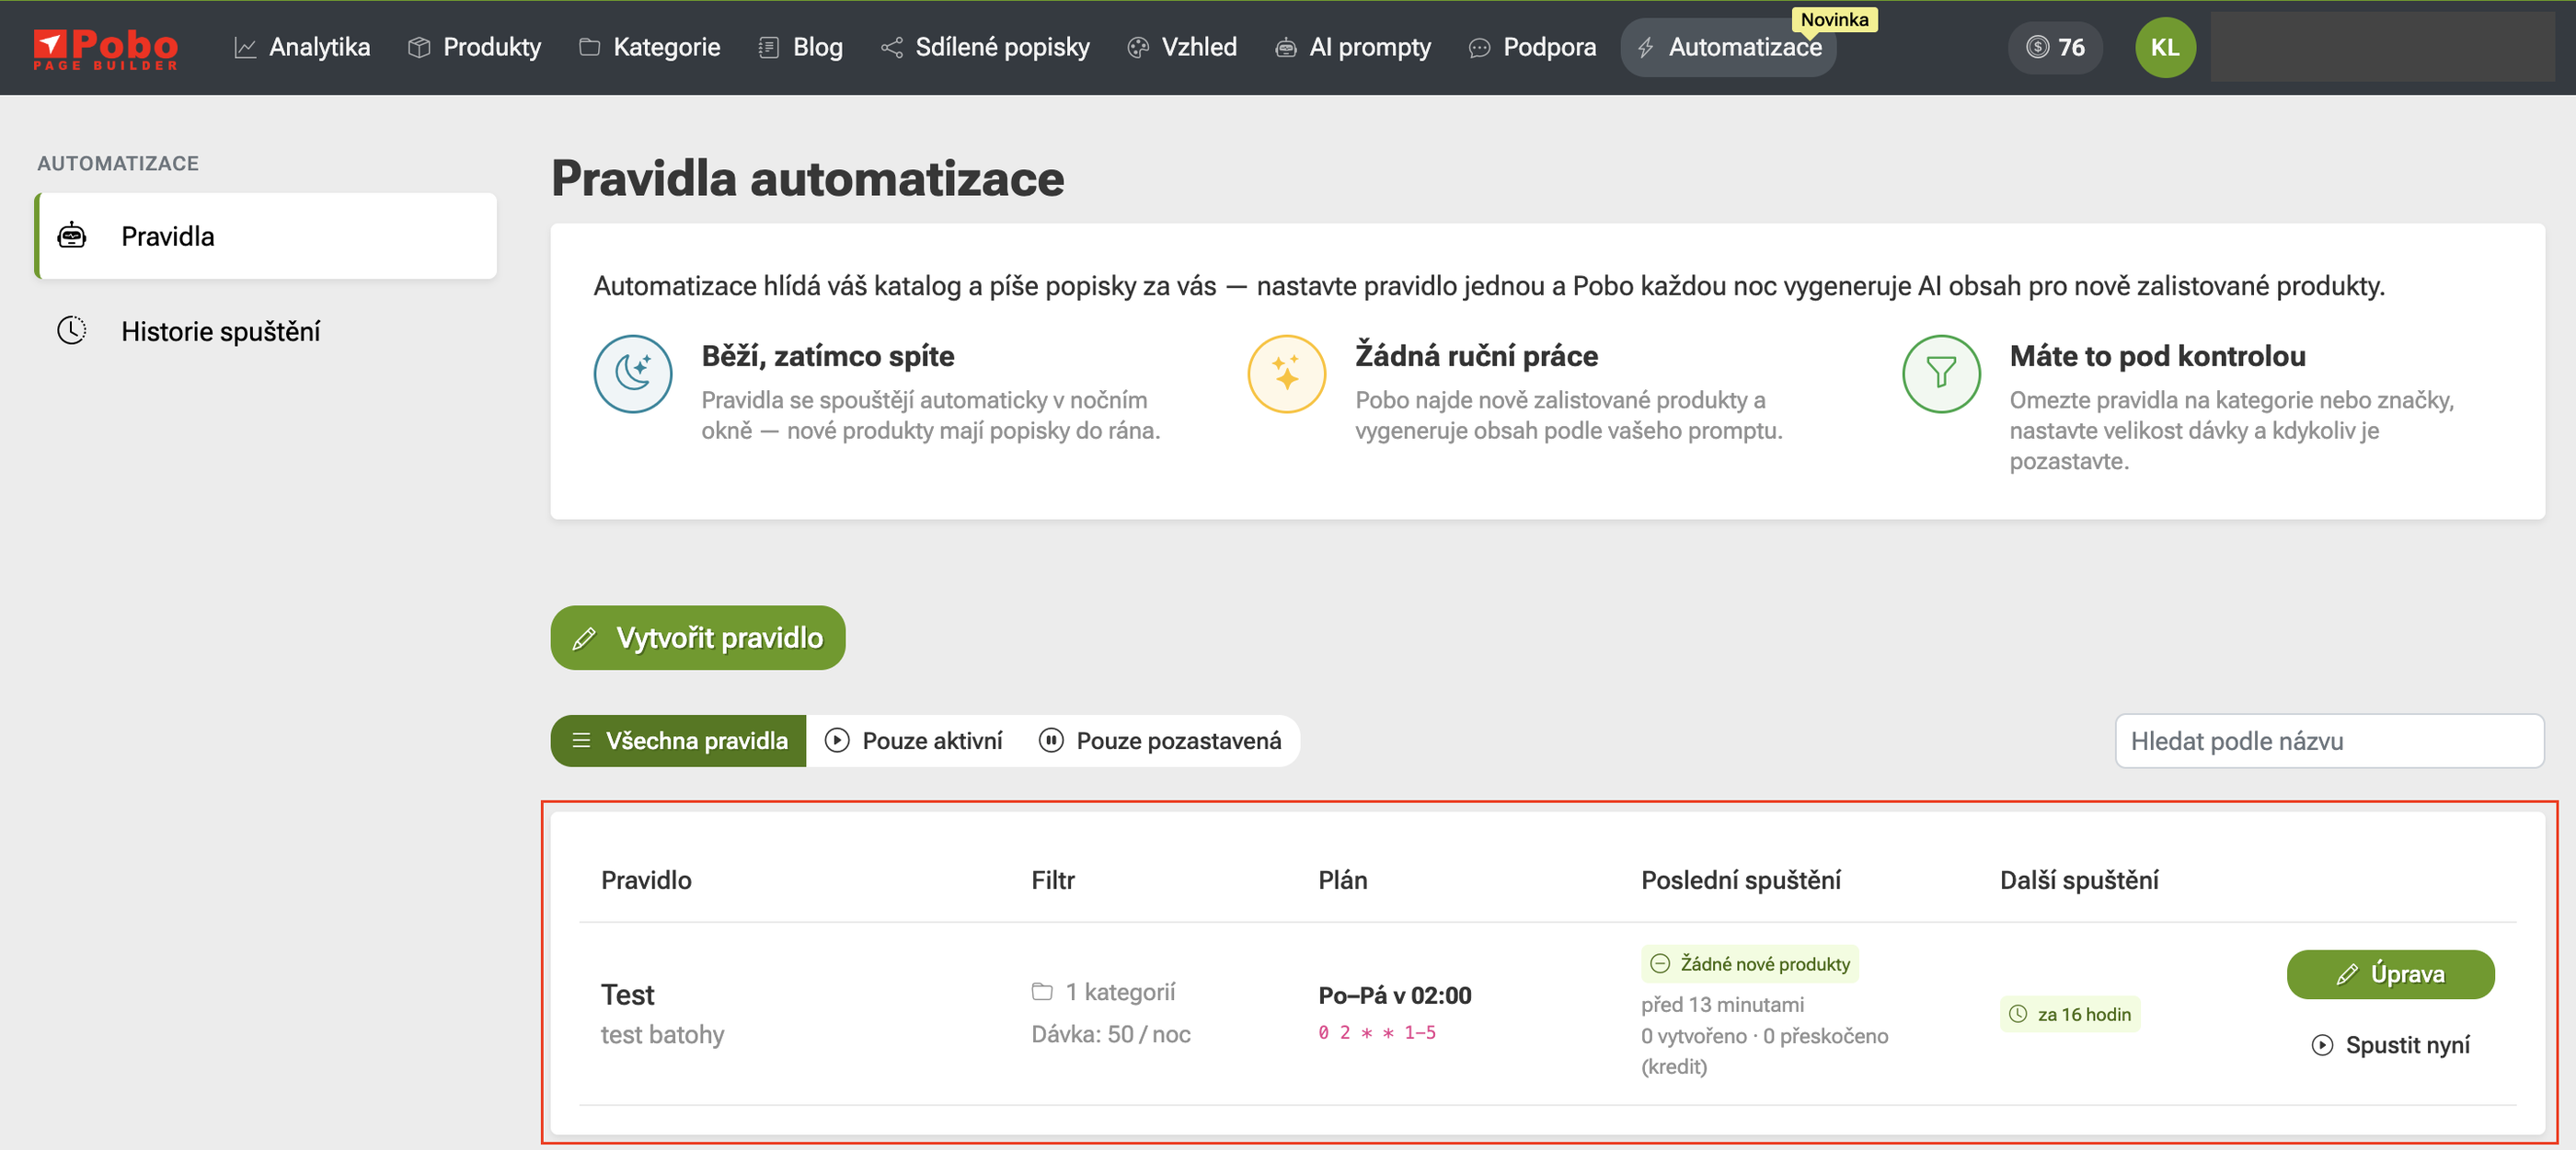
Task: Click the Plán column header
Action: 1343,880
